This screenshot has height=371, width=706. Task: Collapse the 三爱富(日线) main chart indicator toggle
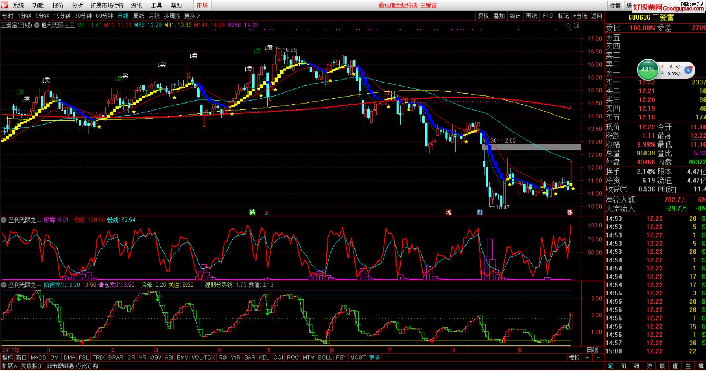(x=37, y=25)
